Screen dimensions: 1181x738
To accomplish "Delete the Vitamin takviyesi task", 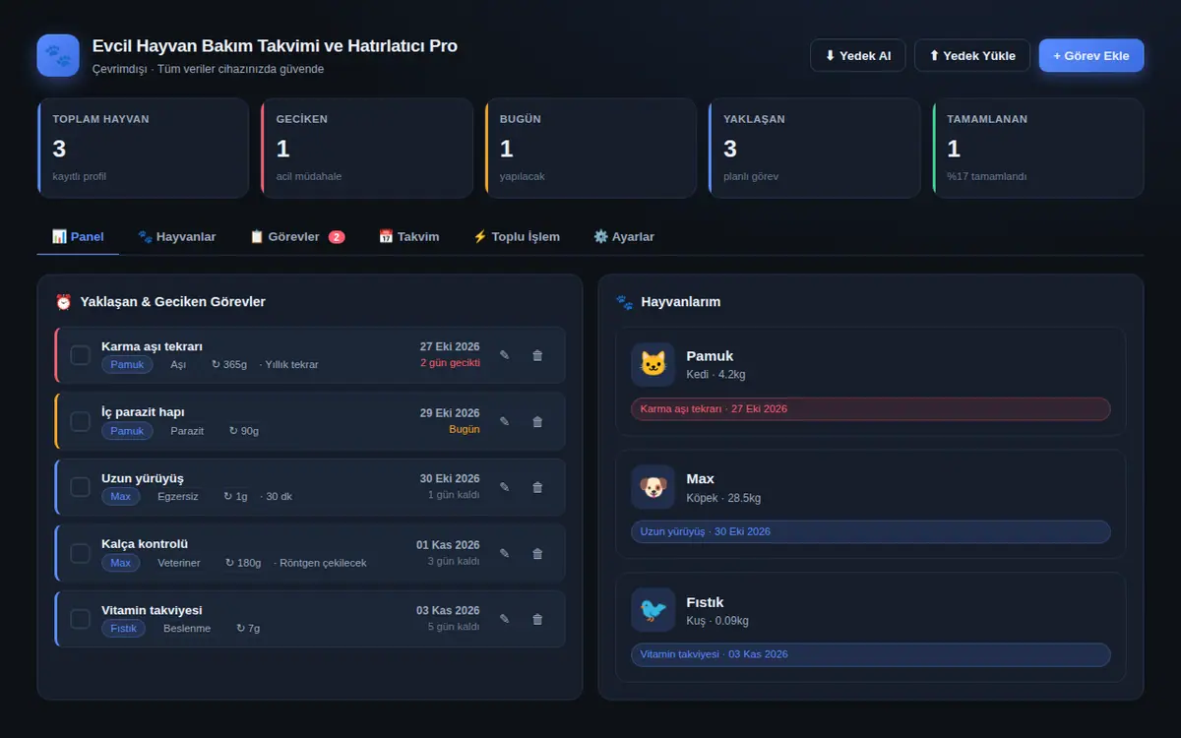I will click(537, 619).
